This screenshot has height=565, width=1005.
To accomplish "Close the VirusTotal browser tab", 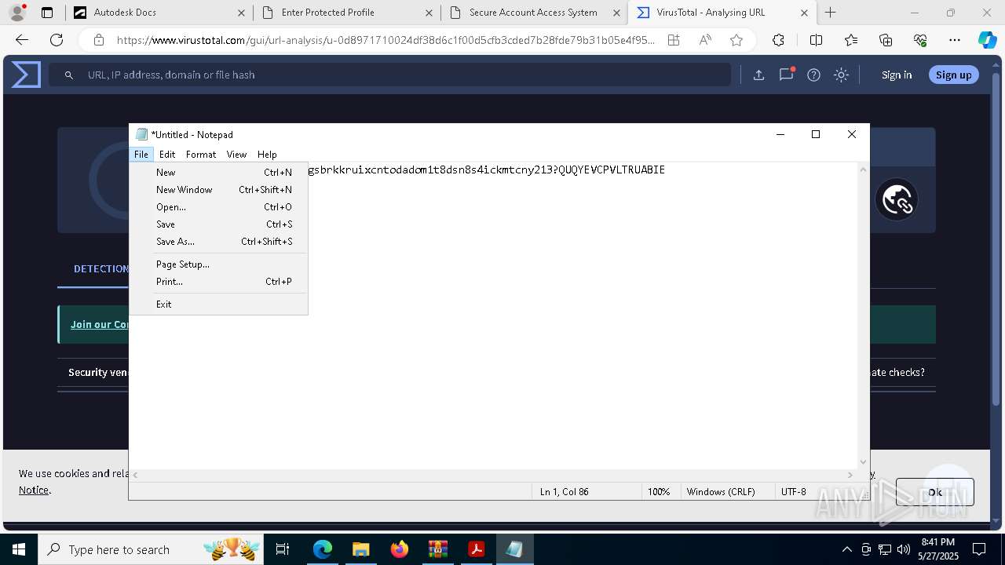I will coord(805,13).
